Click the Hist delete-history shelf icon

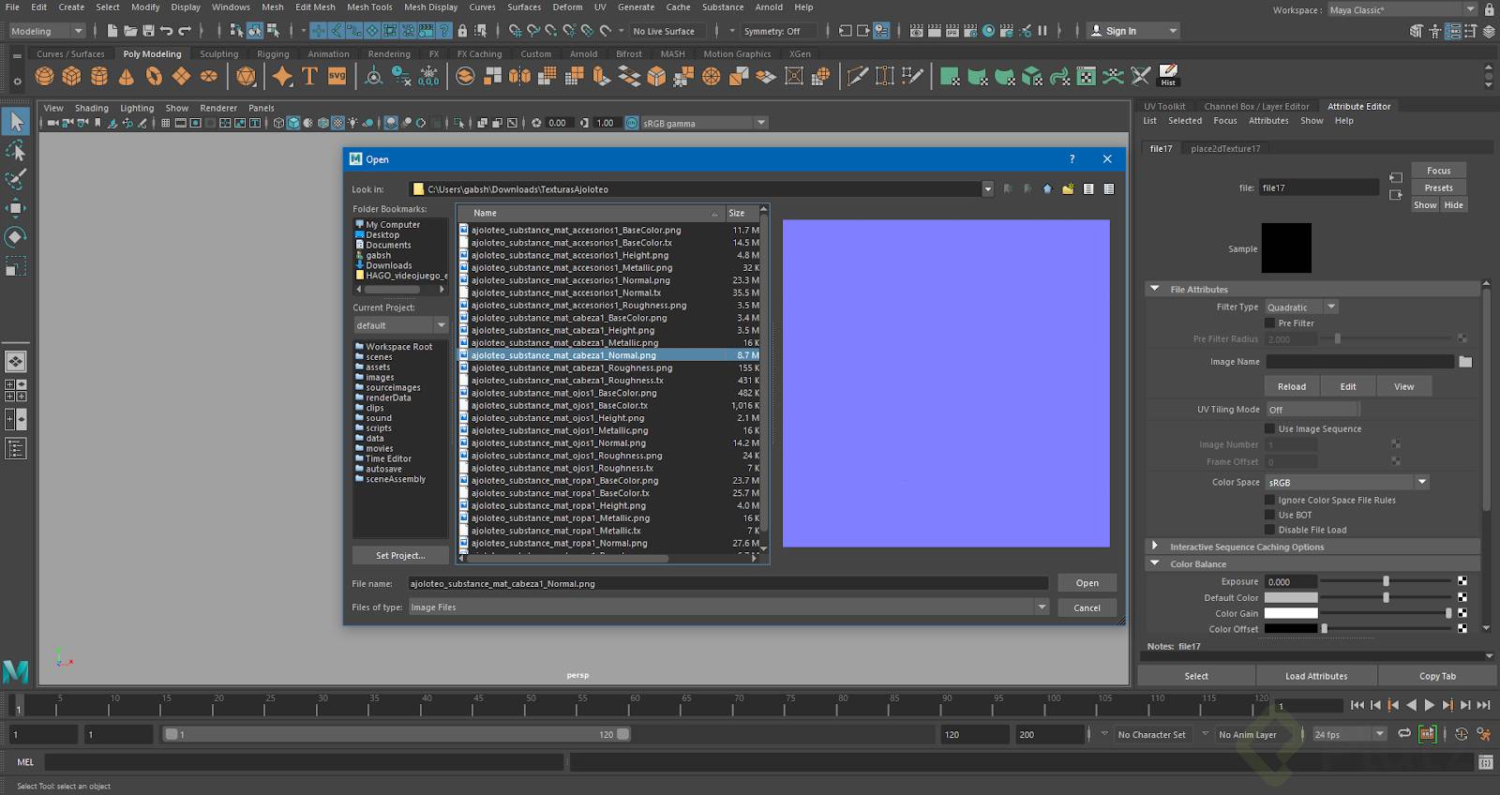[1168, 76]
